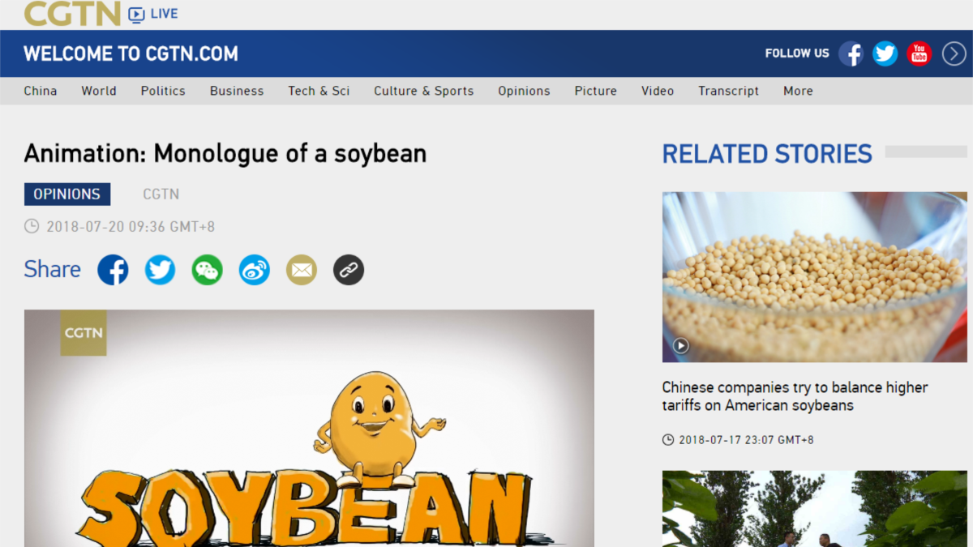
Task: Open CGTN Twitter from Follow Us
Action: tap(885, 53)
